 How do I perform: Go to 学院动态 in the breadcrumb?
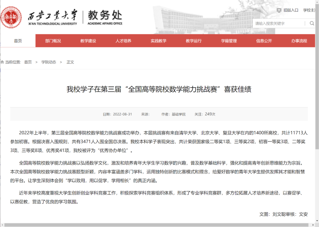pyautogui.click(x=49, y=62)
